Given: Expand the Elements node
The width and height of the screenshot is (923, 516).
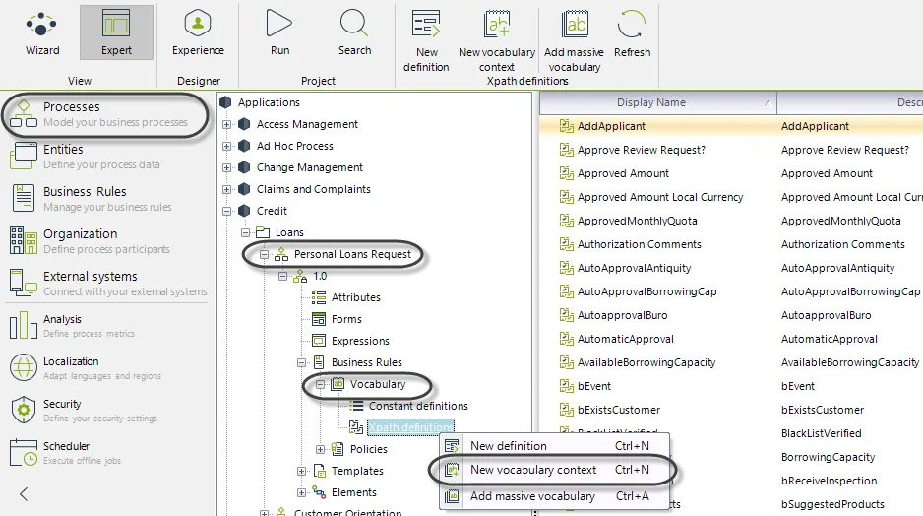Looking at the screenshot, I should 301,493.
